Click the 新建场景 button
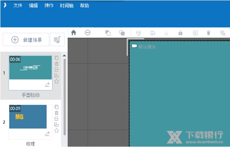The width and height of the screenshot is (230, 147). (x=26, y=40)
